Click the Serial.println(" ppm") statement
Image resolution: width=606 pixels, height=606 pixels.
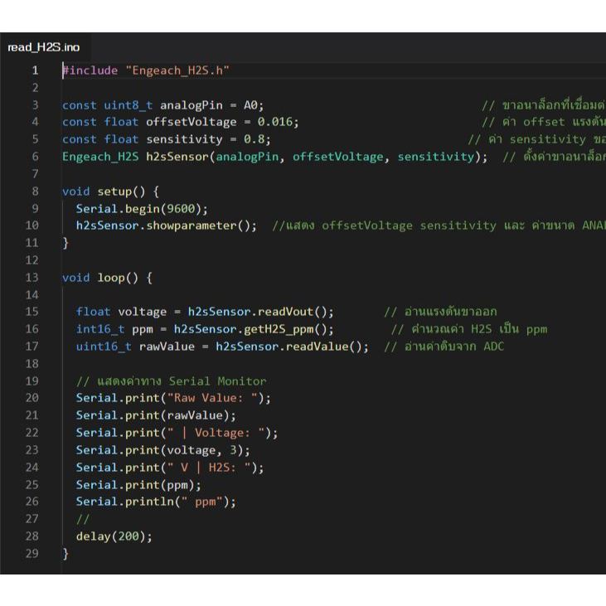coord(156,502)
